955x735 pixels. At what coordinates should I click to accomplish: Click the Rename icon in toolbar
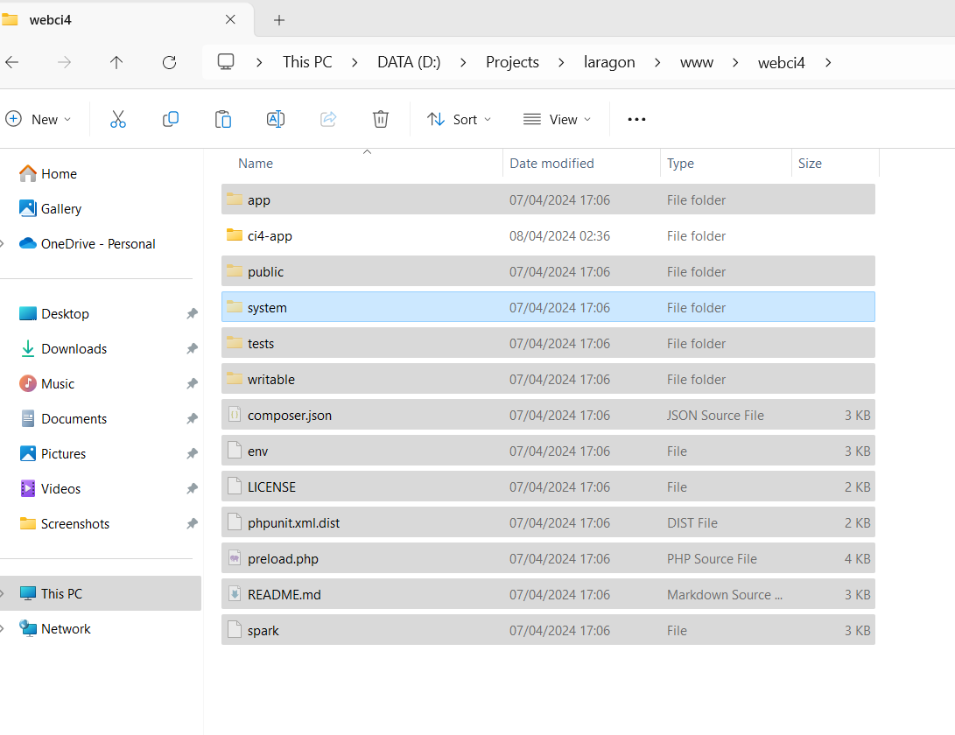276,119
